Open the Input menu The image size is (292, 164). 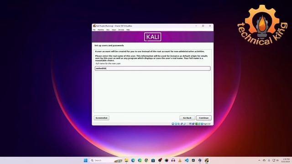click(114, 30)
